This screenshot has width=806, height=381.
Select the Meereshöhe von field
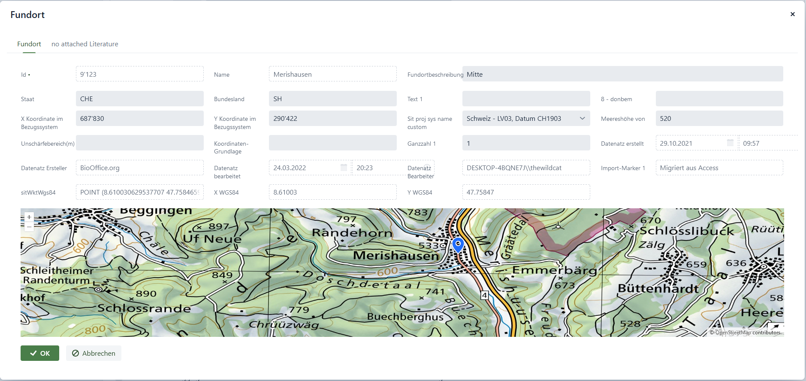click(719, 119)
